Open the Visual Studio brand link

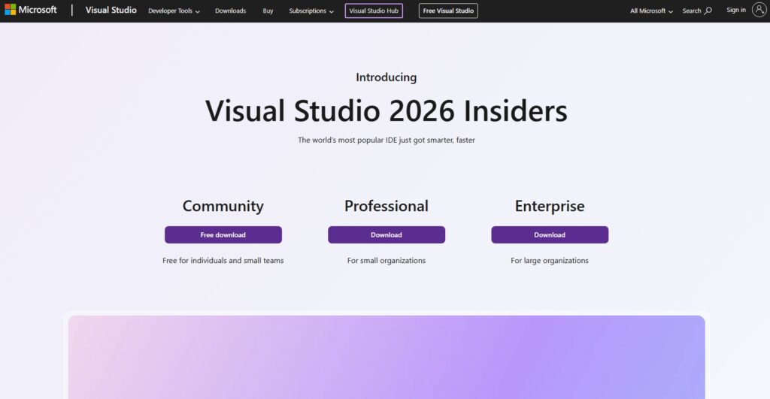[111, 11]
